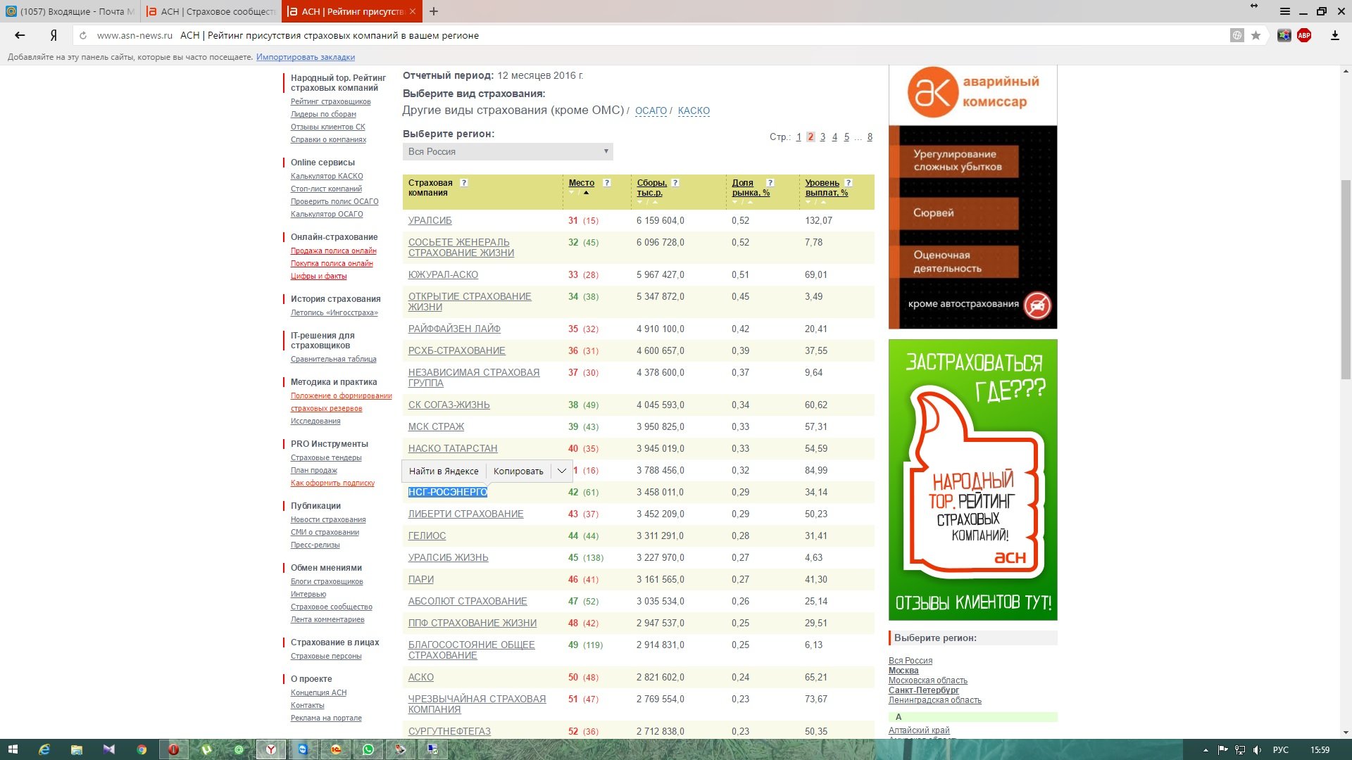Open uTorrent from the taskbar
The width and height of the screenshot is (1352, 760).
click(x=206, y=749)
